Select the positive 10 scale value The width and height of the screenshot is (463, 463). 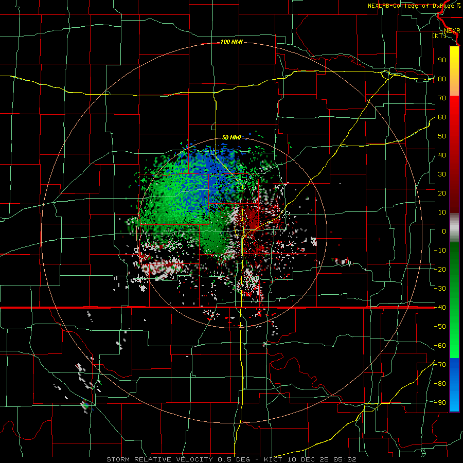442,212
